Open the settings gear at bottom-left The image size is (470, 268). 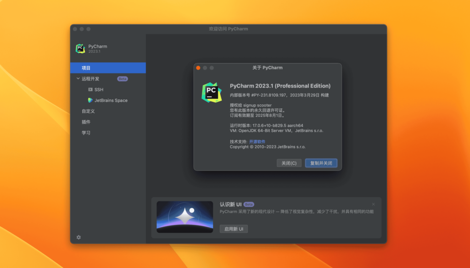(x=78, y=238)
